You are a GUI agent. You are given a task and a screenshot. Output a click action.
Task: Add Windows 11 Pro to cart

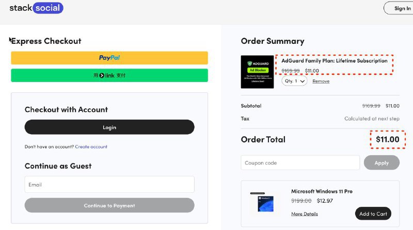pos(373,213)
